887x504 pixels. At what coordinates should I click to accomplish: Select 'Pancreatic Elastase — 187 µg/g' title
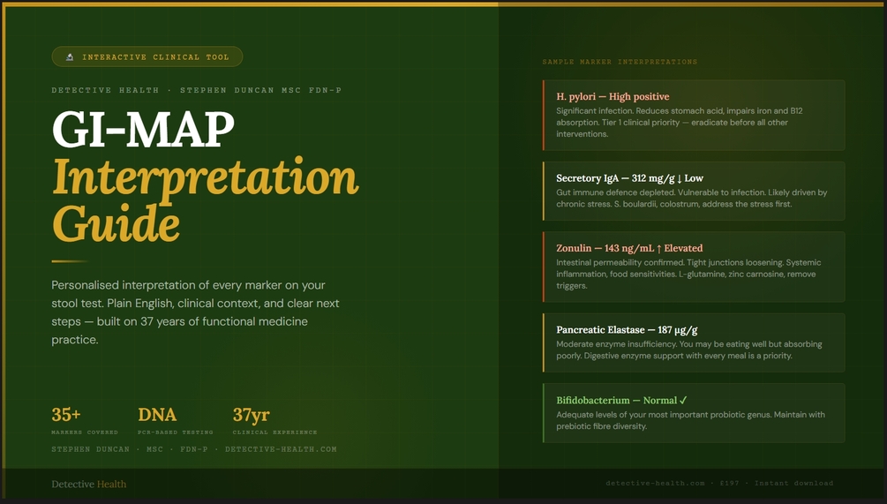coord(627,329)
